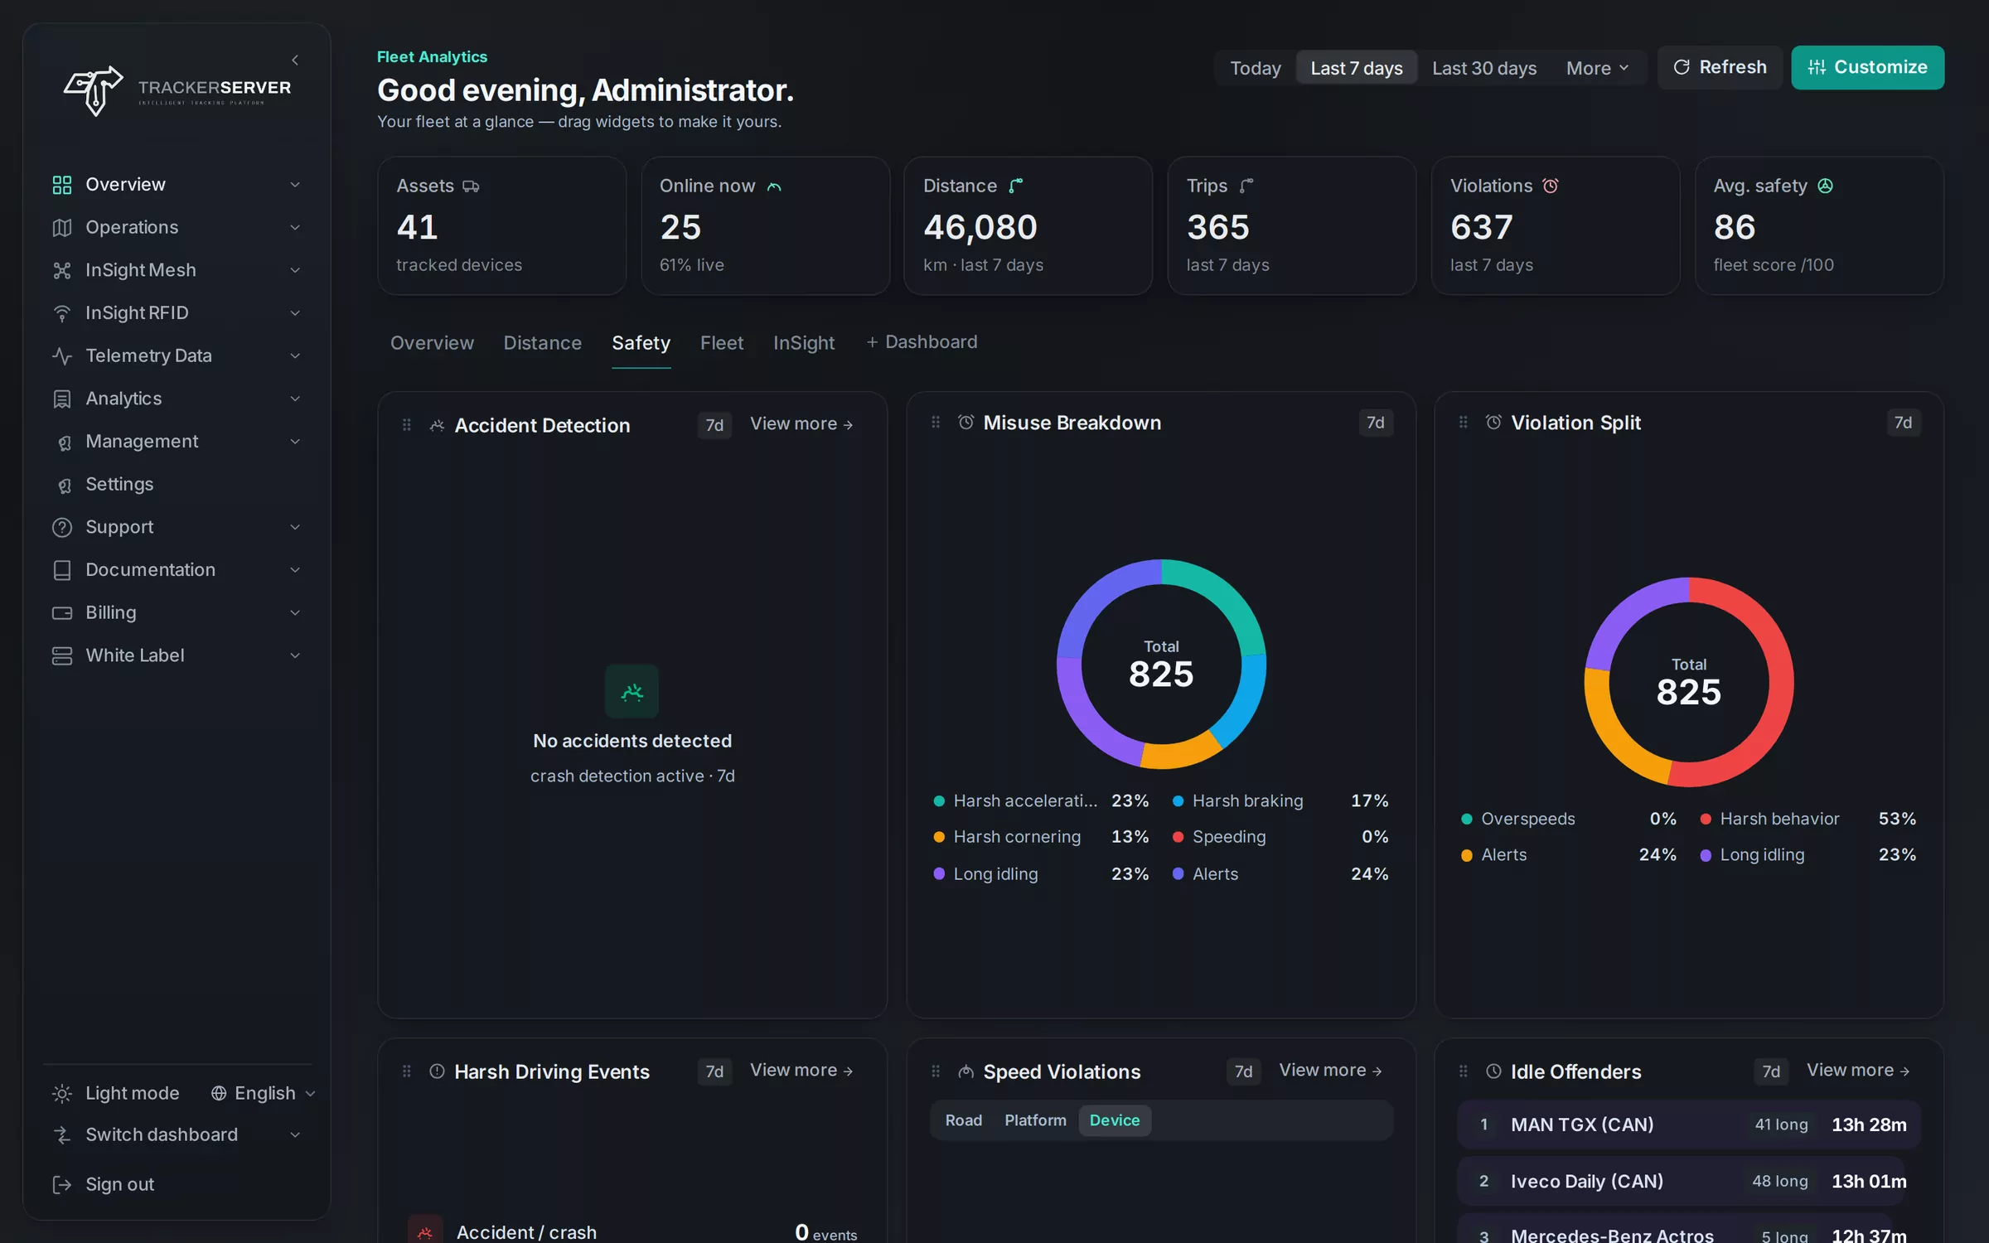Viewport: 1989px width, 1243px height.
Task: Select the Last 7 days range
Action: [x=1357, y=68]
